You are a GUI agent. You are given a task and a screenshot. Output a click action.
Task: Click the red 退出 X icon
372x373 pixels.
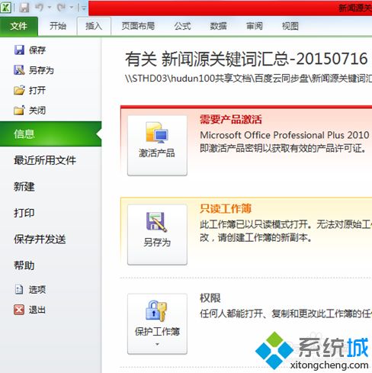click(x=19, y=310)
